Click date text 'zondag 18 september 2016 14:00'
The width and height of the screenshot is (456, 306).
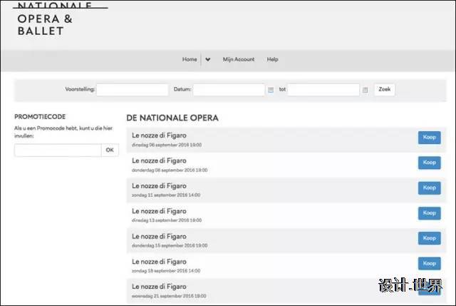tap(166, 271)
